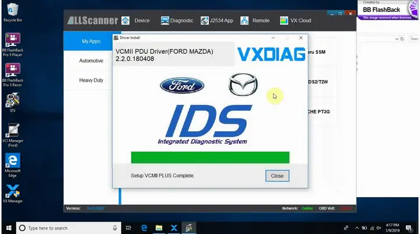The height and width of the screenshot is (234, 420).
Task: Click the VCMII PDU Driver title text
Action: [164, 55]
